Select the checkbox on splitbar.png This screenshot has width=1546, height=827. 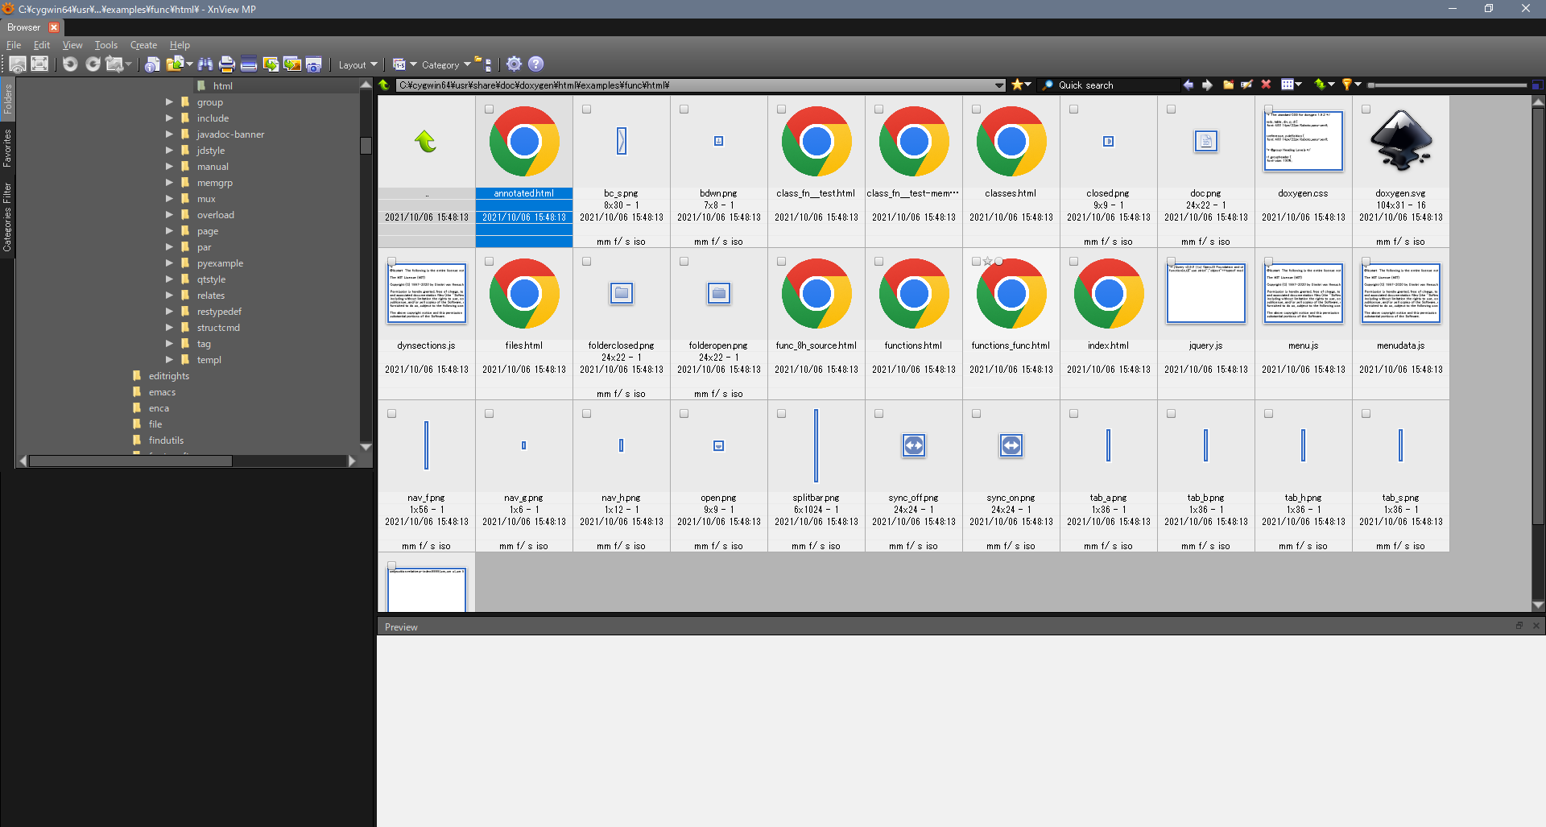(x=781, y=414)
